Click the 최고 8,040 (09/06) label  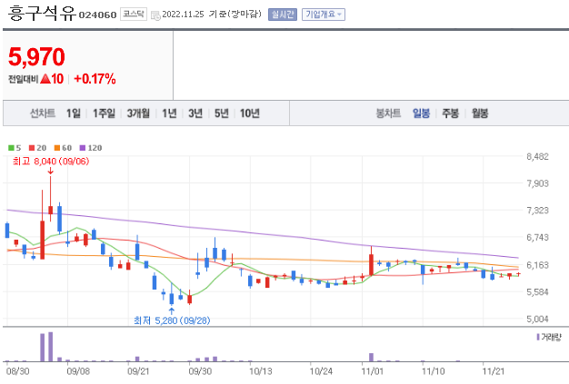click(x=51, y=162)
